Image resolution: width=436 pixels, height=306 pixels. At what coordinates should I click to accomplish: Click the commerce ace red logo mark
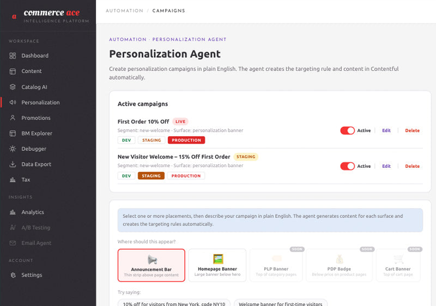pyautogui.click(x=14, y=16)
